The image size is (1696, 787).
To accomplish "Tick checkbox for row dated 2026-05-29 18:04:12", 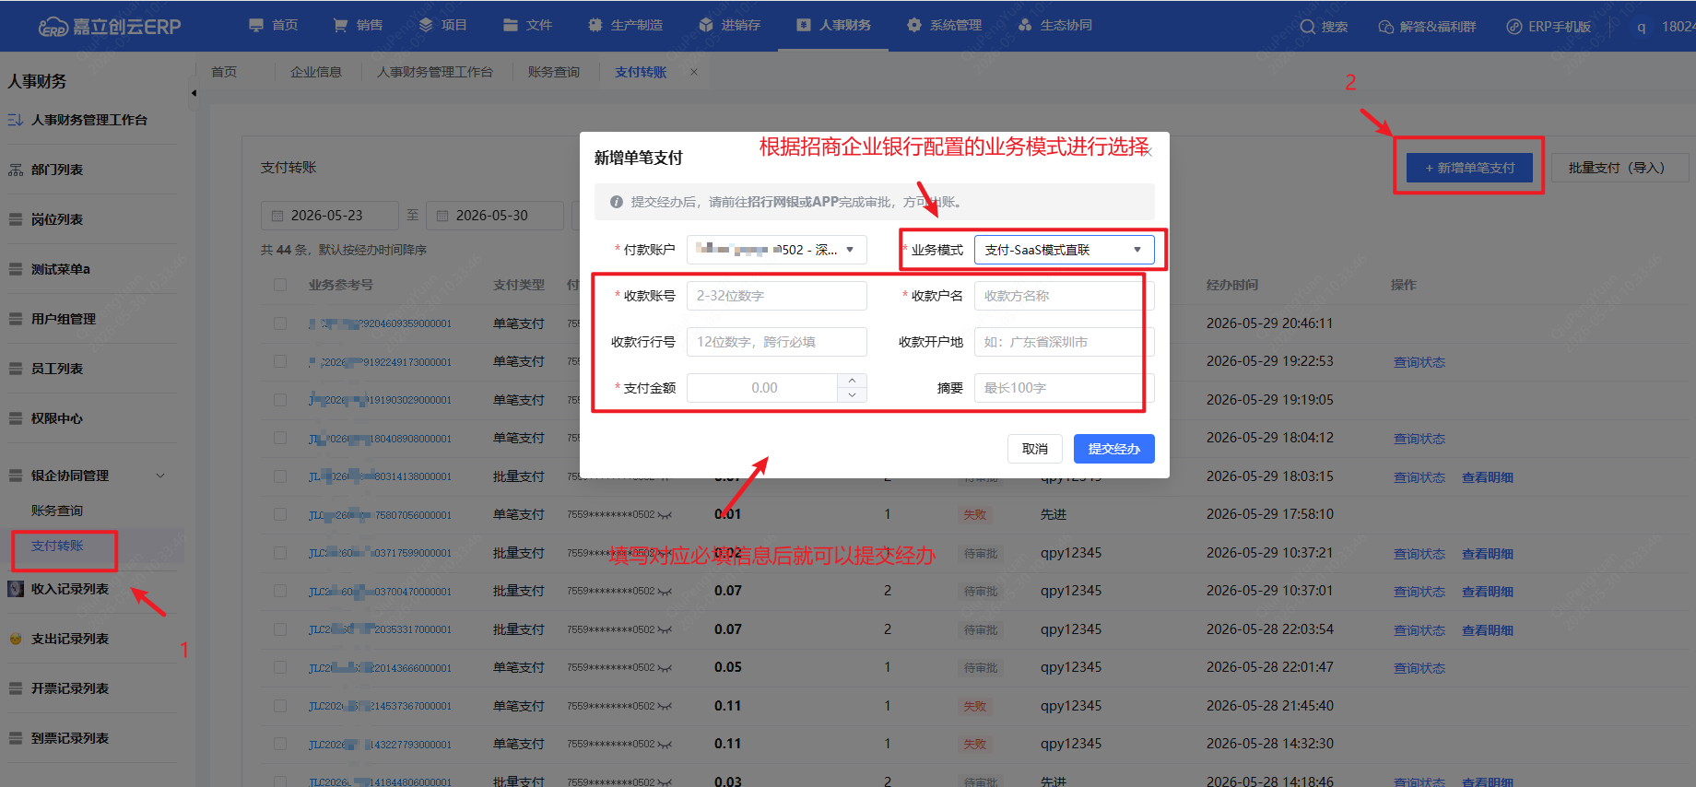I will (x=280, y=438).
